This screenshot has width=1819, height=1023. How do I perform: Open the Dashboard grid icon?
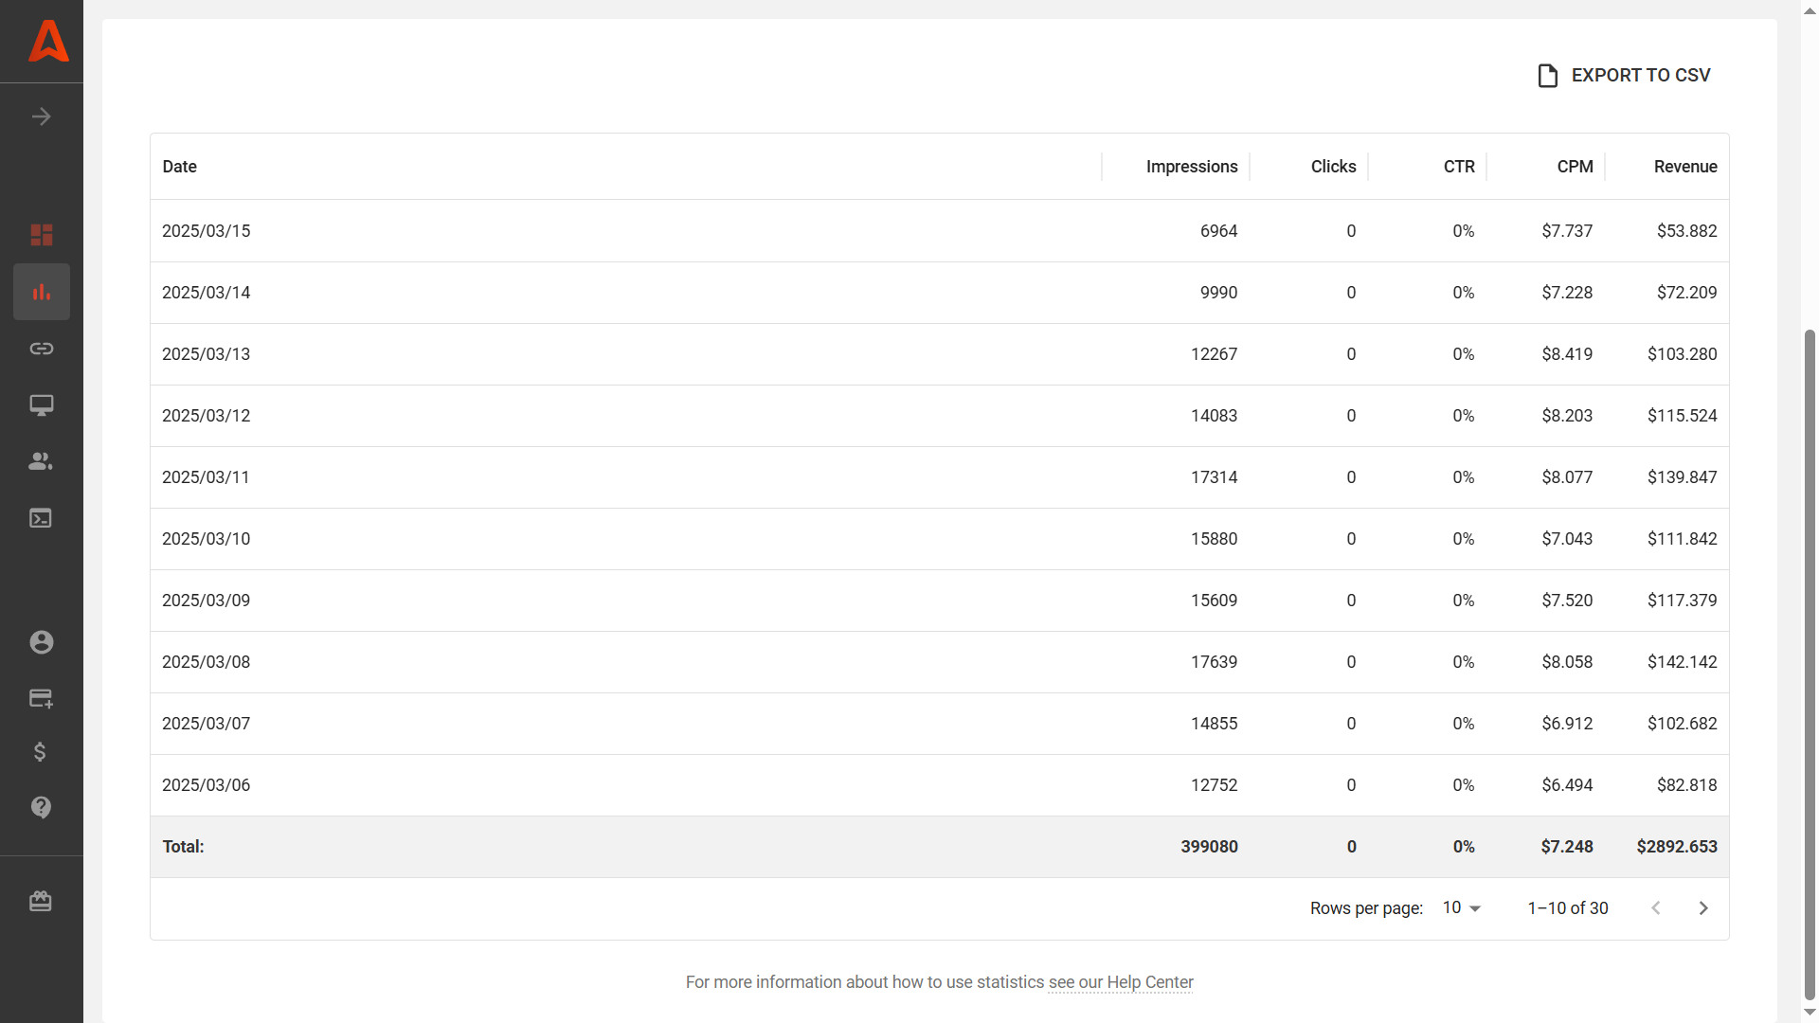42,235
